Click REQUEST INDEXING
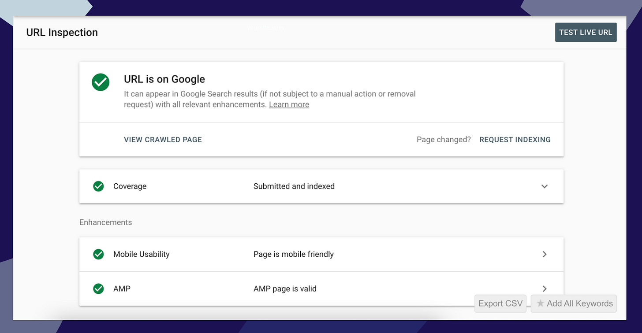Image resolution: width=642 pixels, height=333 pixels. point(515,140)
